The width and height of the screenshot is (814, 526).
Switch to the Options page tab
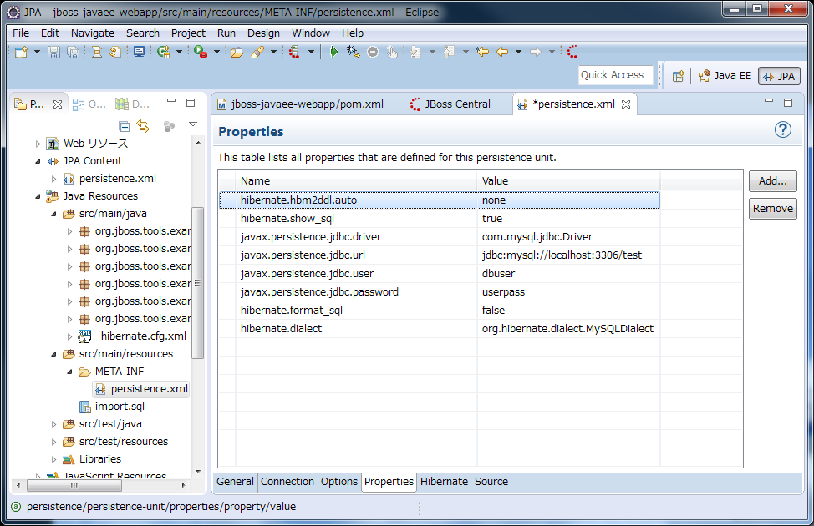click(339, 482)
